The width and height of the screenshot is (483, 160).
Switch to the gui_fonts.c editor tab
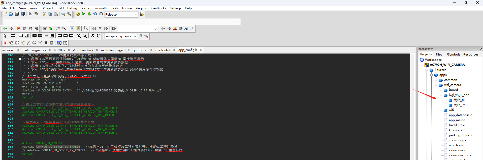[x=140, y=50]
